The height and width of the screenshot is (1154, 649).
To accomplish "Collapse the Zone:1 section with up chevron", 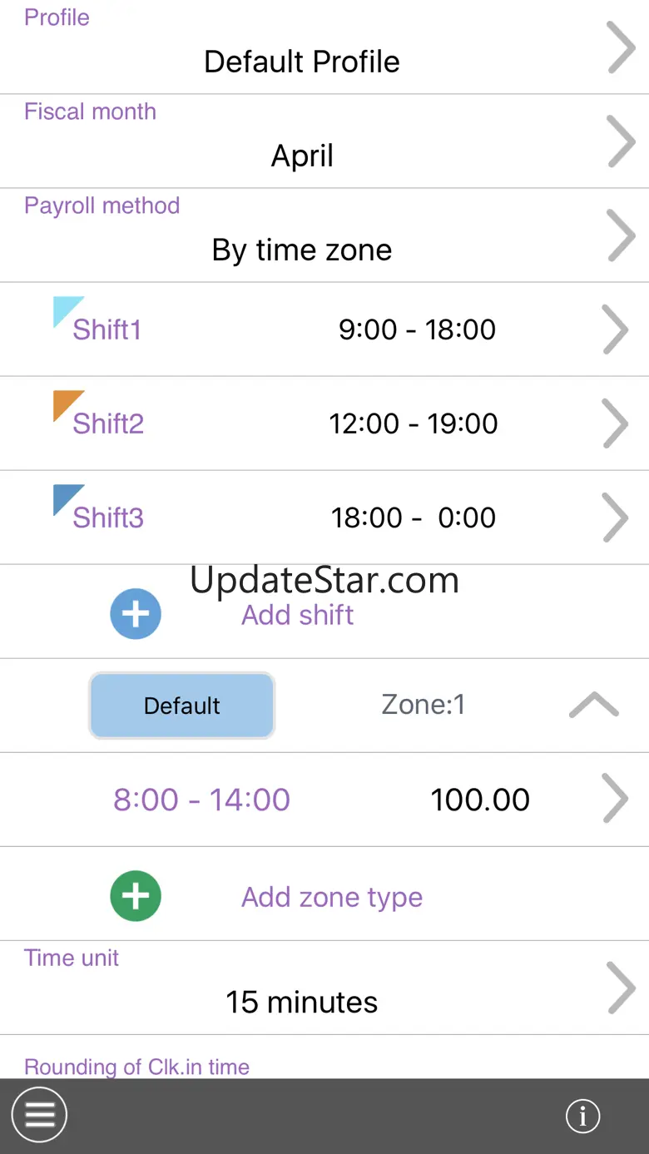I will [x=594, y=706].
